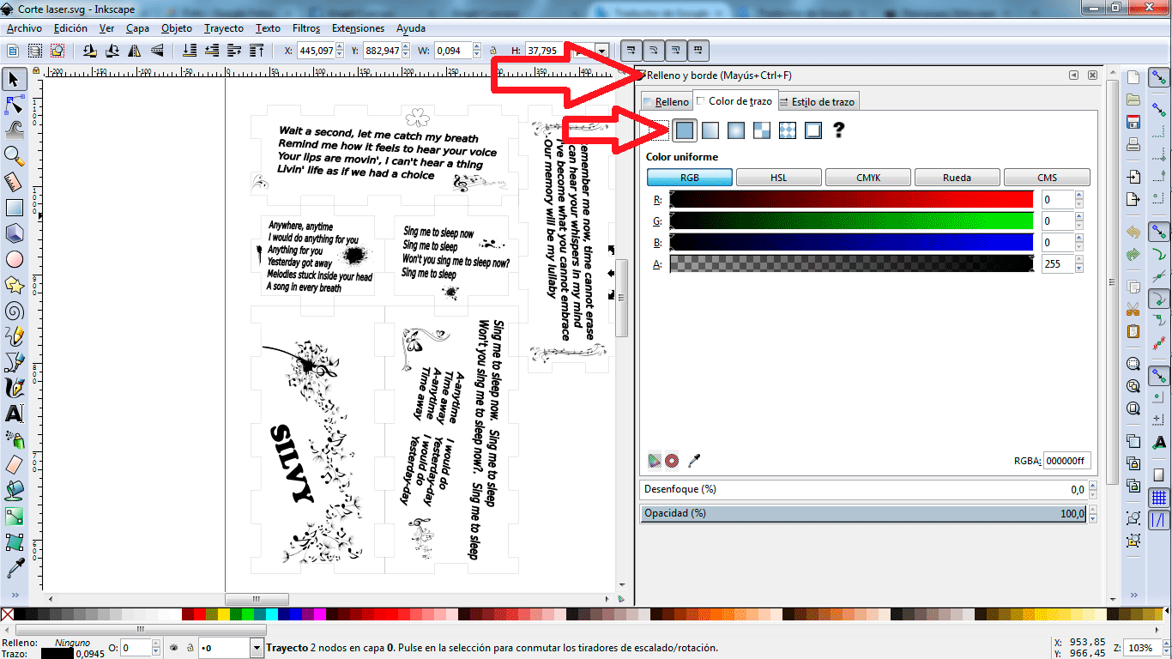Open the Extensiones menu
1172x659 pixels.
click(x=359, y=27)
